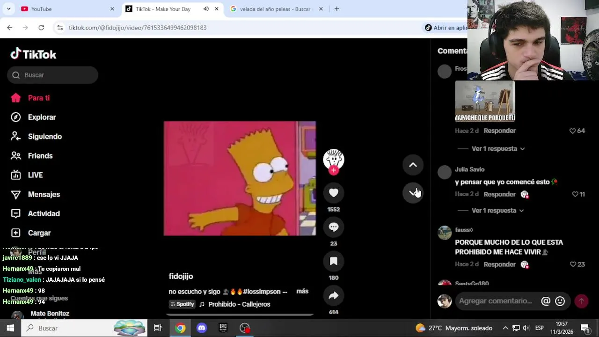Click Abrir en aplicación button
This screenshot has width=599, height=337.
pos(446,28)
